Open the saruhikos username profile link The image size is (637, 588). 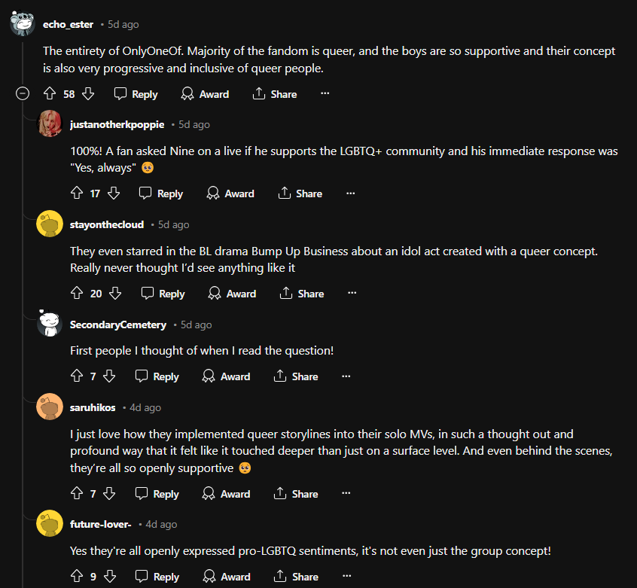(x=93, y=407)
